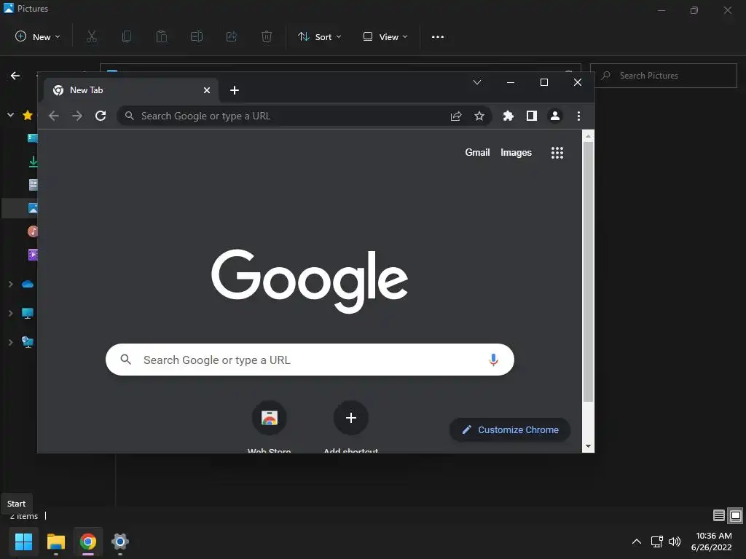Select Downloads in File Explorer sidebar
Screen dimensions: 746x559
(x=33, y=162)
